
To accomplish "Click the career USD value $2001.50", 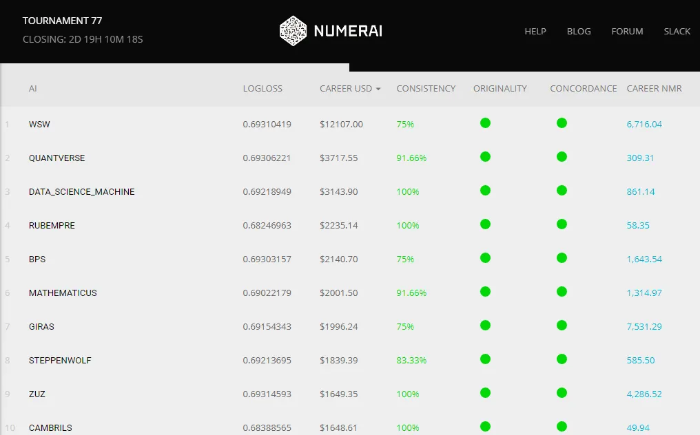I will tap(338, 293).
